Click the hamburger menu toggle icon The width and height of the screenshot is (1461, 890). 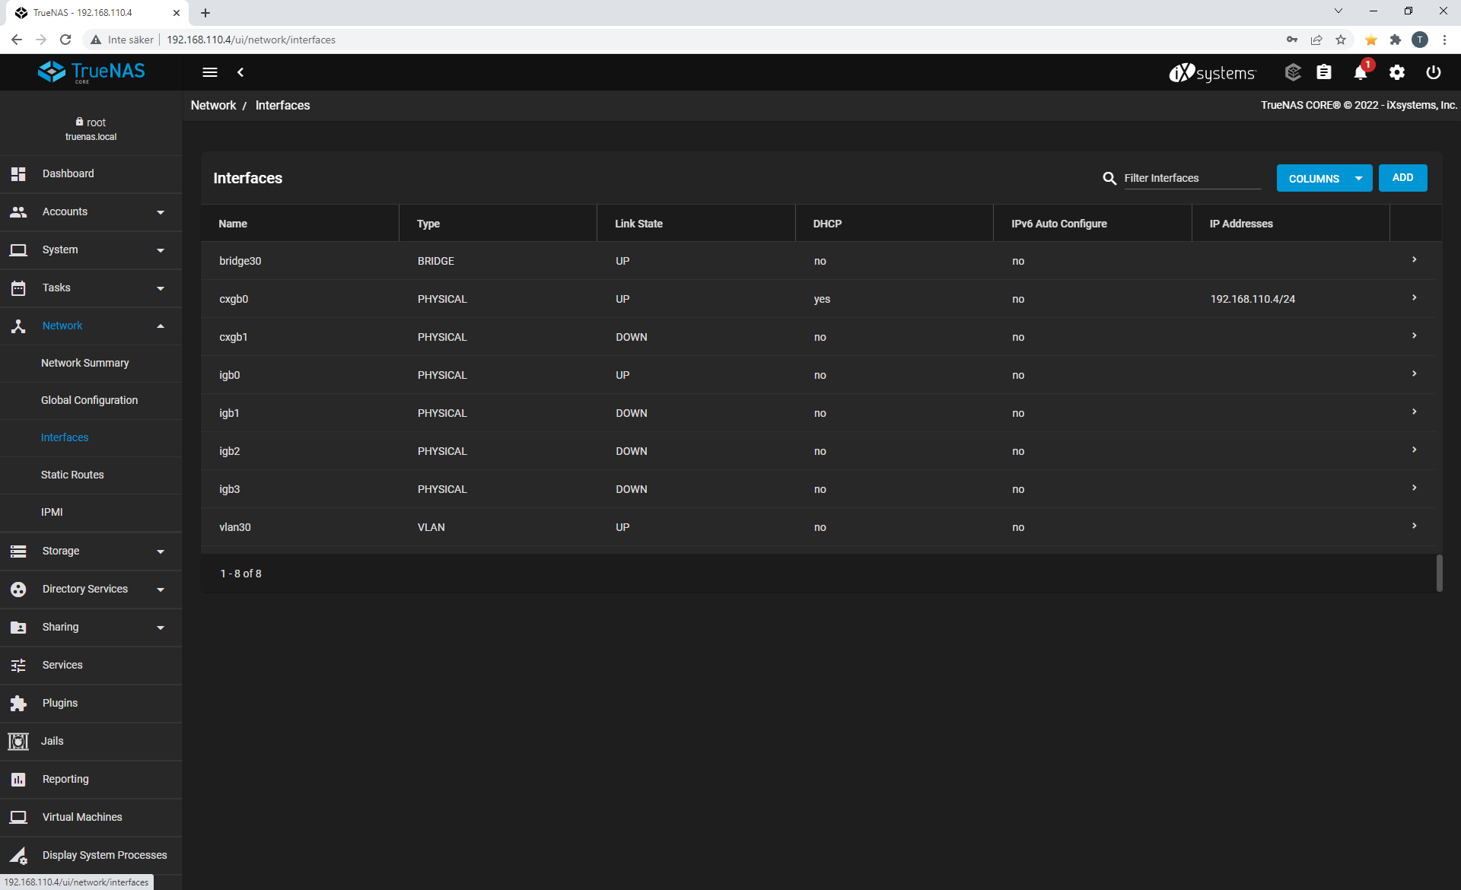tap(210, 72)
